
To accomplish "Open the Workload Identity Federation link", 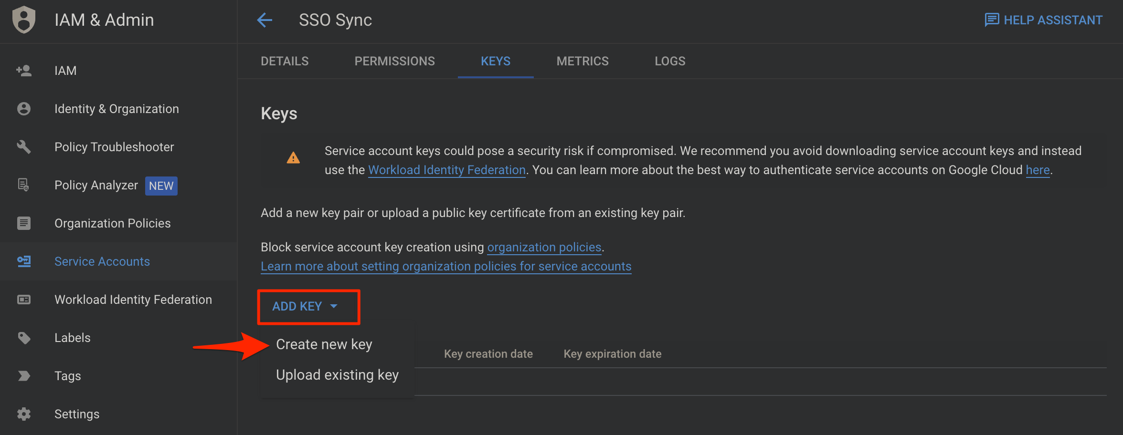I will coord(447,170).
